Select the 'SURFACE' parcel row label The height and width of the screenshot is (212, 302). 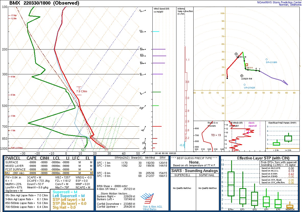pos(12,162)
